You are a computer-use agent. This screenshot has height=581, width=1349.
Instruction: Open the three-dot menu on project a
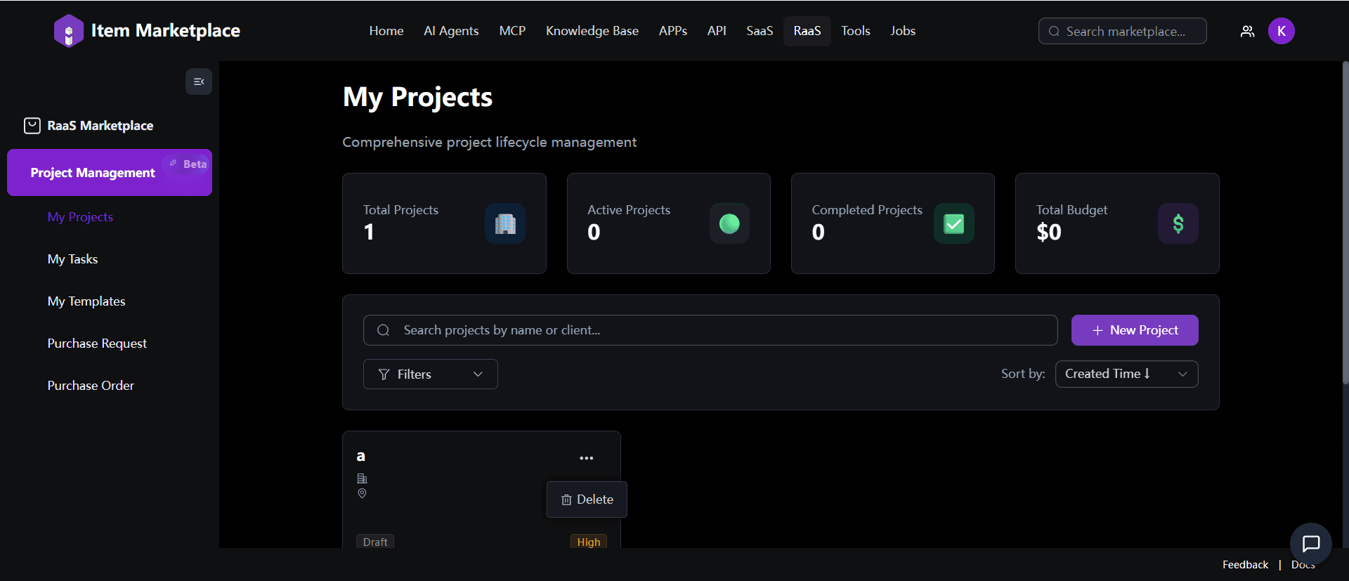pos(587,458)
